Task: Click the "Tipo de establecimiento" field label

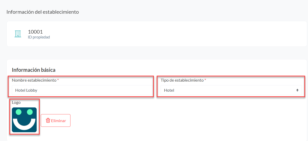Action: (x=182, y=80)
